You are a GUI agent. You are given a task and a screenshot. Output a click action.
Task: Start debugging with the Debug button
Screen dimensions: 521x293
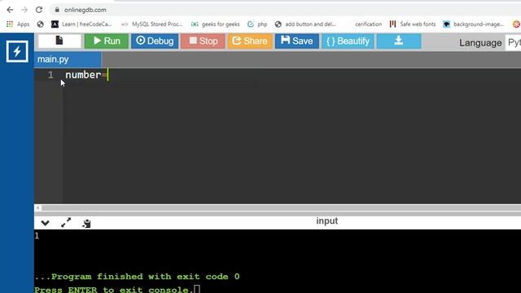(x=155, y=41)
